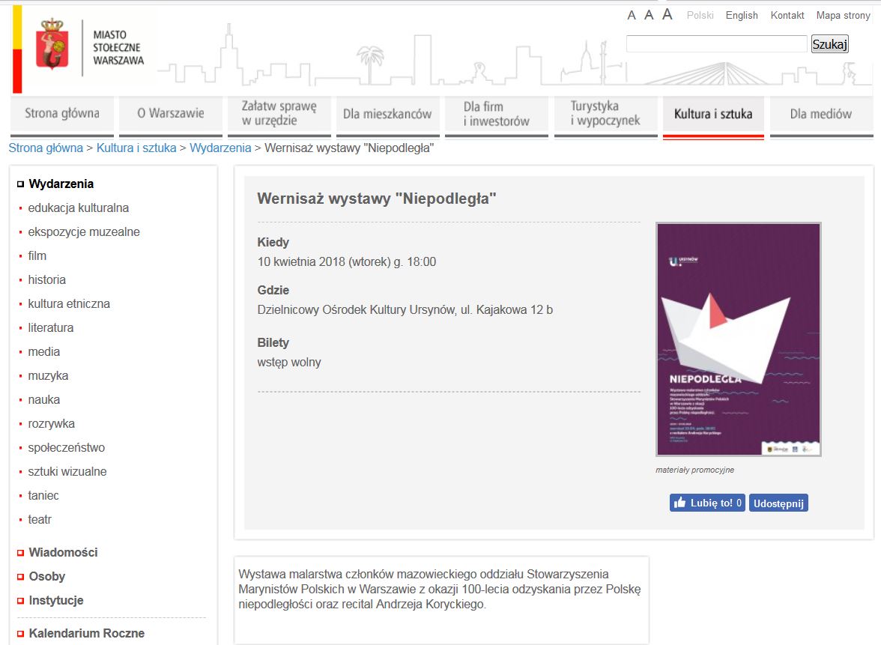This screenshot has height=645, width=881.
Task: Open the Kontakt page link
Action: tap(787, 15)
